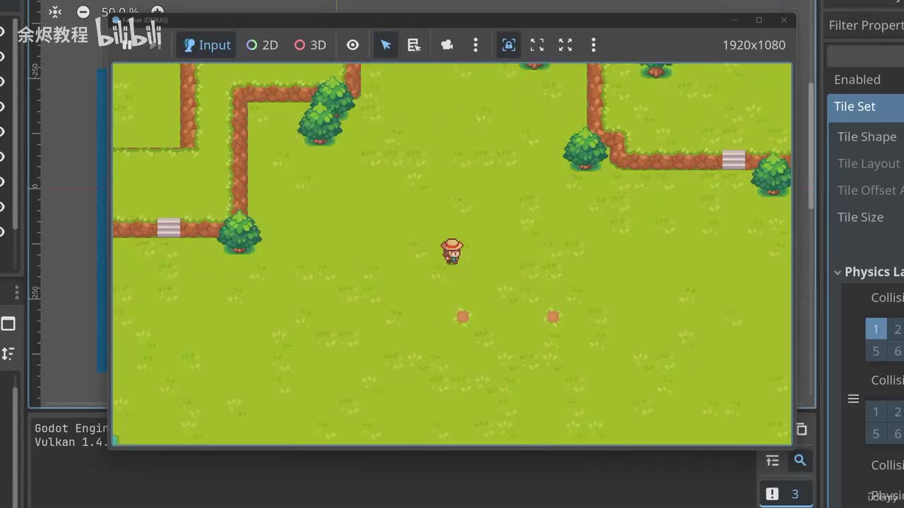Viewport: 904px width, 508px height.
Task: Click the output panel search icon
Action: pyautogui.click(x=800, y=460)
